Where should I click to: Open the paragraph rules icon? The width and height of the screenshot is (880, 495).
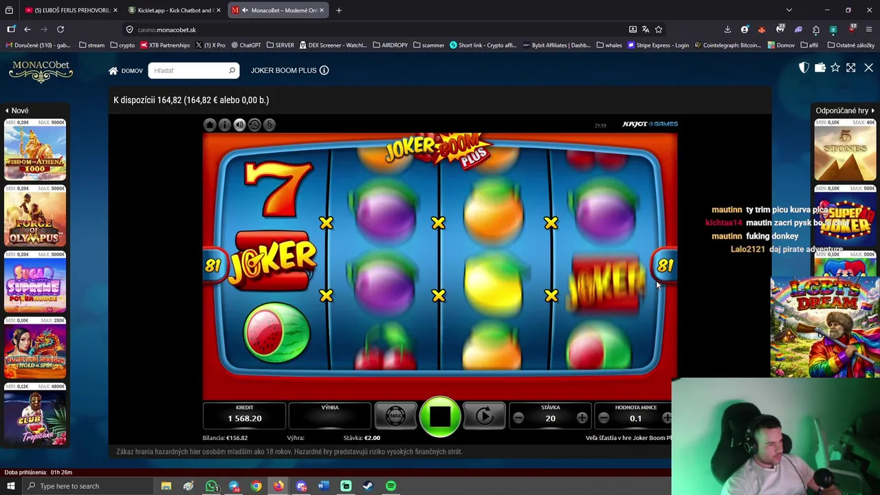coord(269,124)
